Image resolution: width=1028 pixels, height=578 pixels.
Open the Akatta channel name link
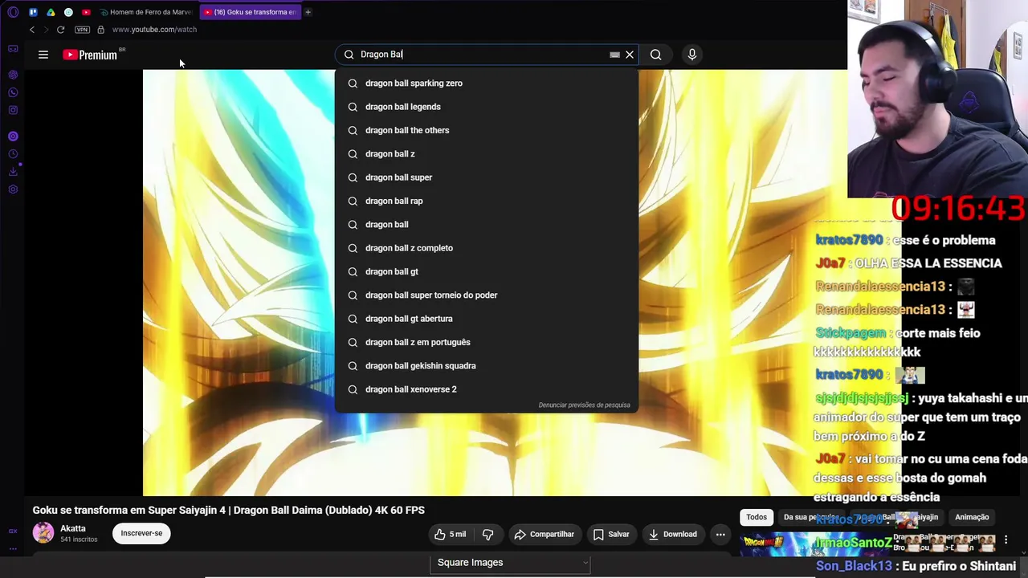pyautogui.click(x=72, y=528)
